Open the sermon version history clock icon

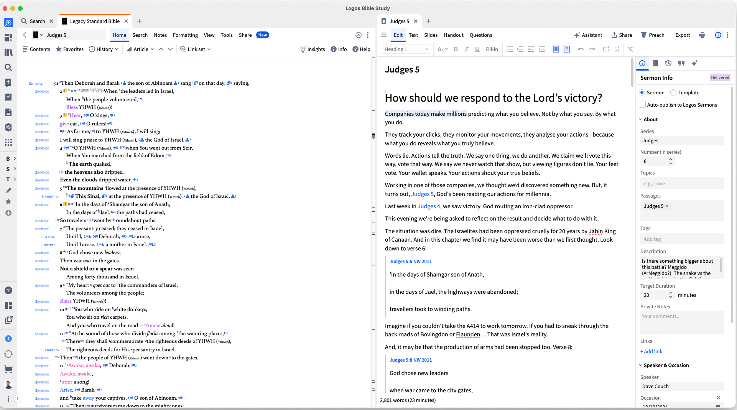[668, 63]
